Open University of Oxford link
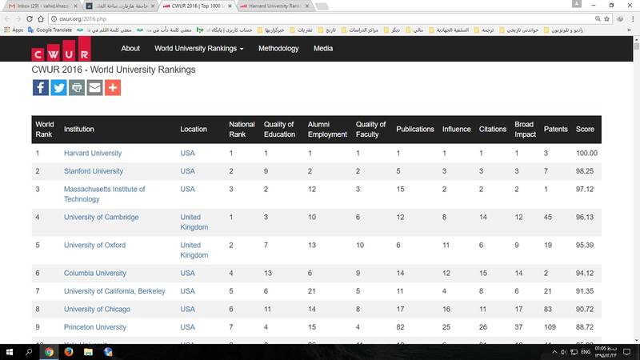 tap(94, 245)
